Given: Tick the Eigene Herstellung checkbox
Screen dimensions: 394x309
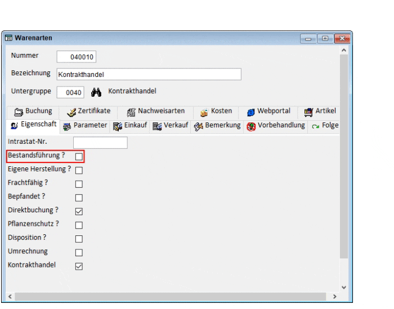Looking at the screenshot, I should coord(79,170).
